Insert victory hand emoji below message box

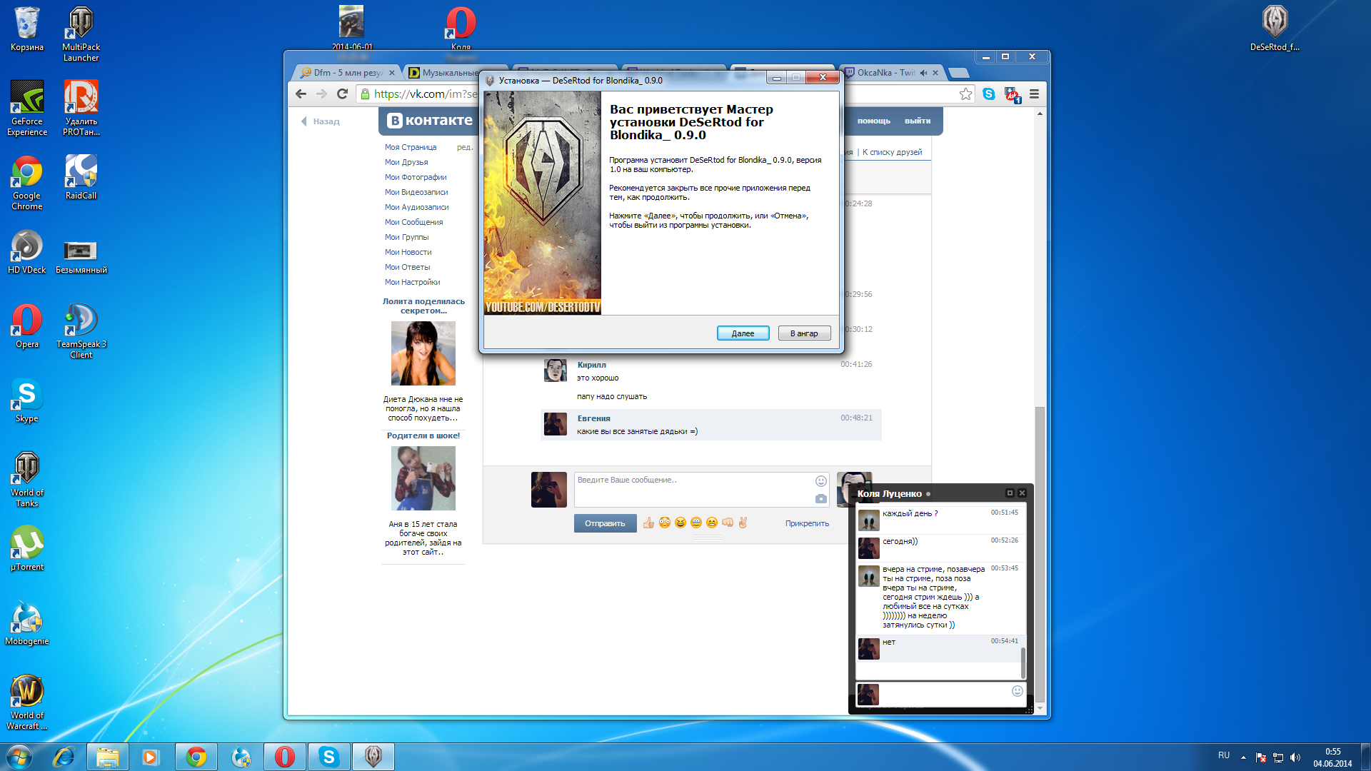click(x=743, y=523)
